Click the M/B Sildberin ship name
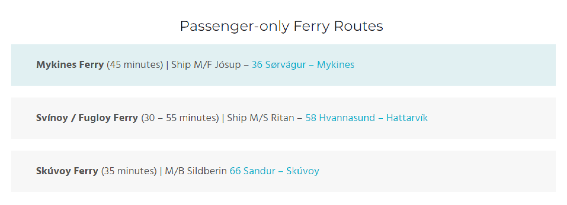This screenshot has width=567, height=205. click(x=196, y=171)
